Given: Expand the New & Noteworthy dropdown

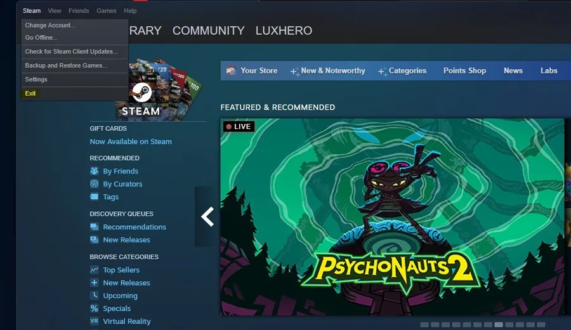Looking at the screenshot, I should click(x=328, y=70).
